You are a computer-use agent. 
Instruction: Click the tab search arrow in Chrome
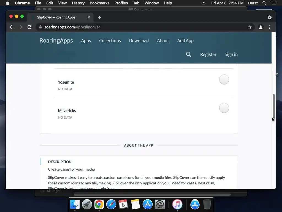click(269, 17)
